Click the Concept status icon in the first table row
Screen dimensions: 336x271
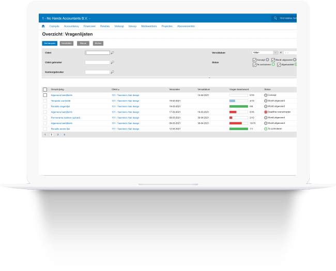coord(266,95)
